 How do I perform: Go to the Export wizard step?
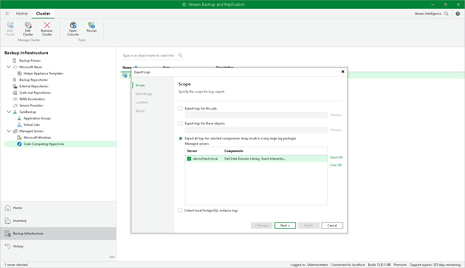click(x=140, y=111)
